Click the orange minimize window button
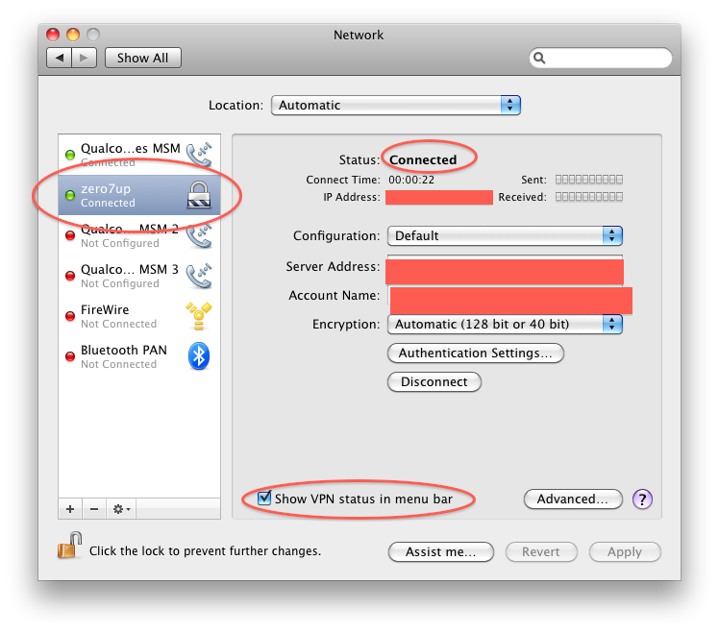719x633 pixels. [73, 35]
